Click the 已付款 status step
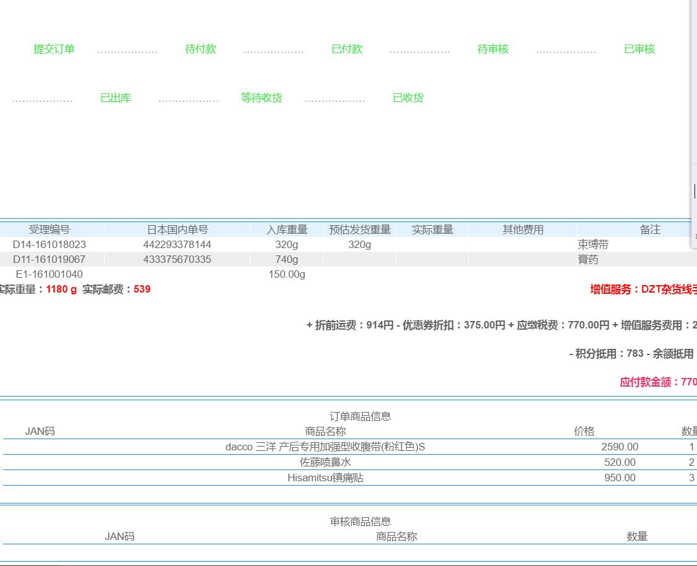Image resolution: width=697 pixels, height=566 pixels. tap(347, 49)
